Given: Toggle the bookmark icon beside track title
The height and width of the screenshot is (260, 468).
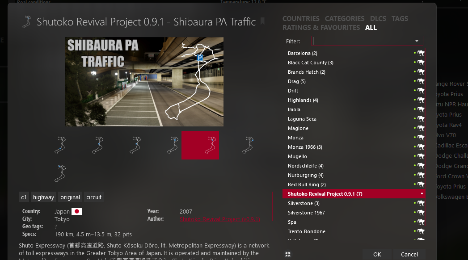Looking at the screenshot, I should coord(262,21).
